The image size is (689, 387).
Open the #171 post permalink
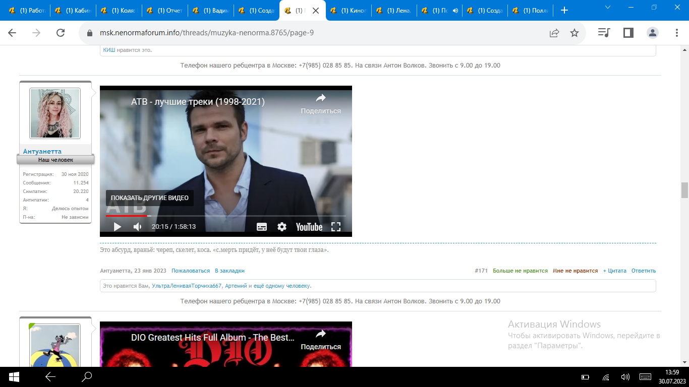click(481, 271)
